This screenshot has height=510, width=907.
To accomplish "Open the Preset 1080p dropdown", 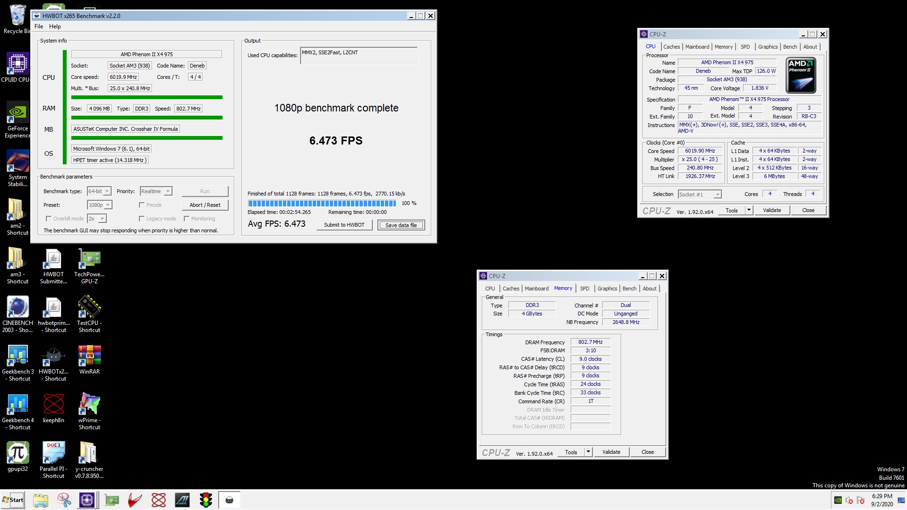I will (100, 205).
